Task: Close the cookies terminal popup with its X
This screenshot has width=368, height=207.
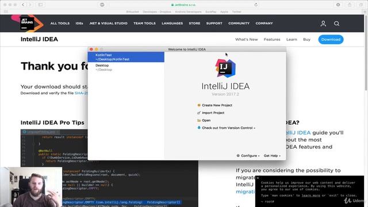Action: click(258, 178)
